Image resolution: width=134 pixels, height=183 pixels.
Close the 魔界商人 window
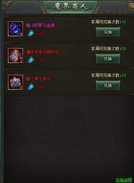click(131, 7)
